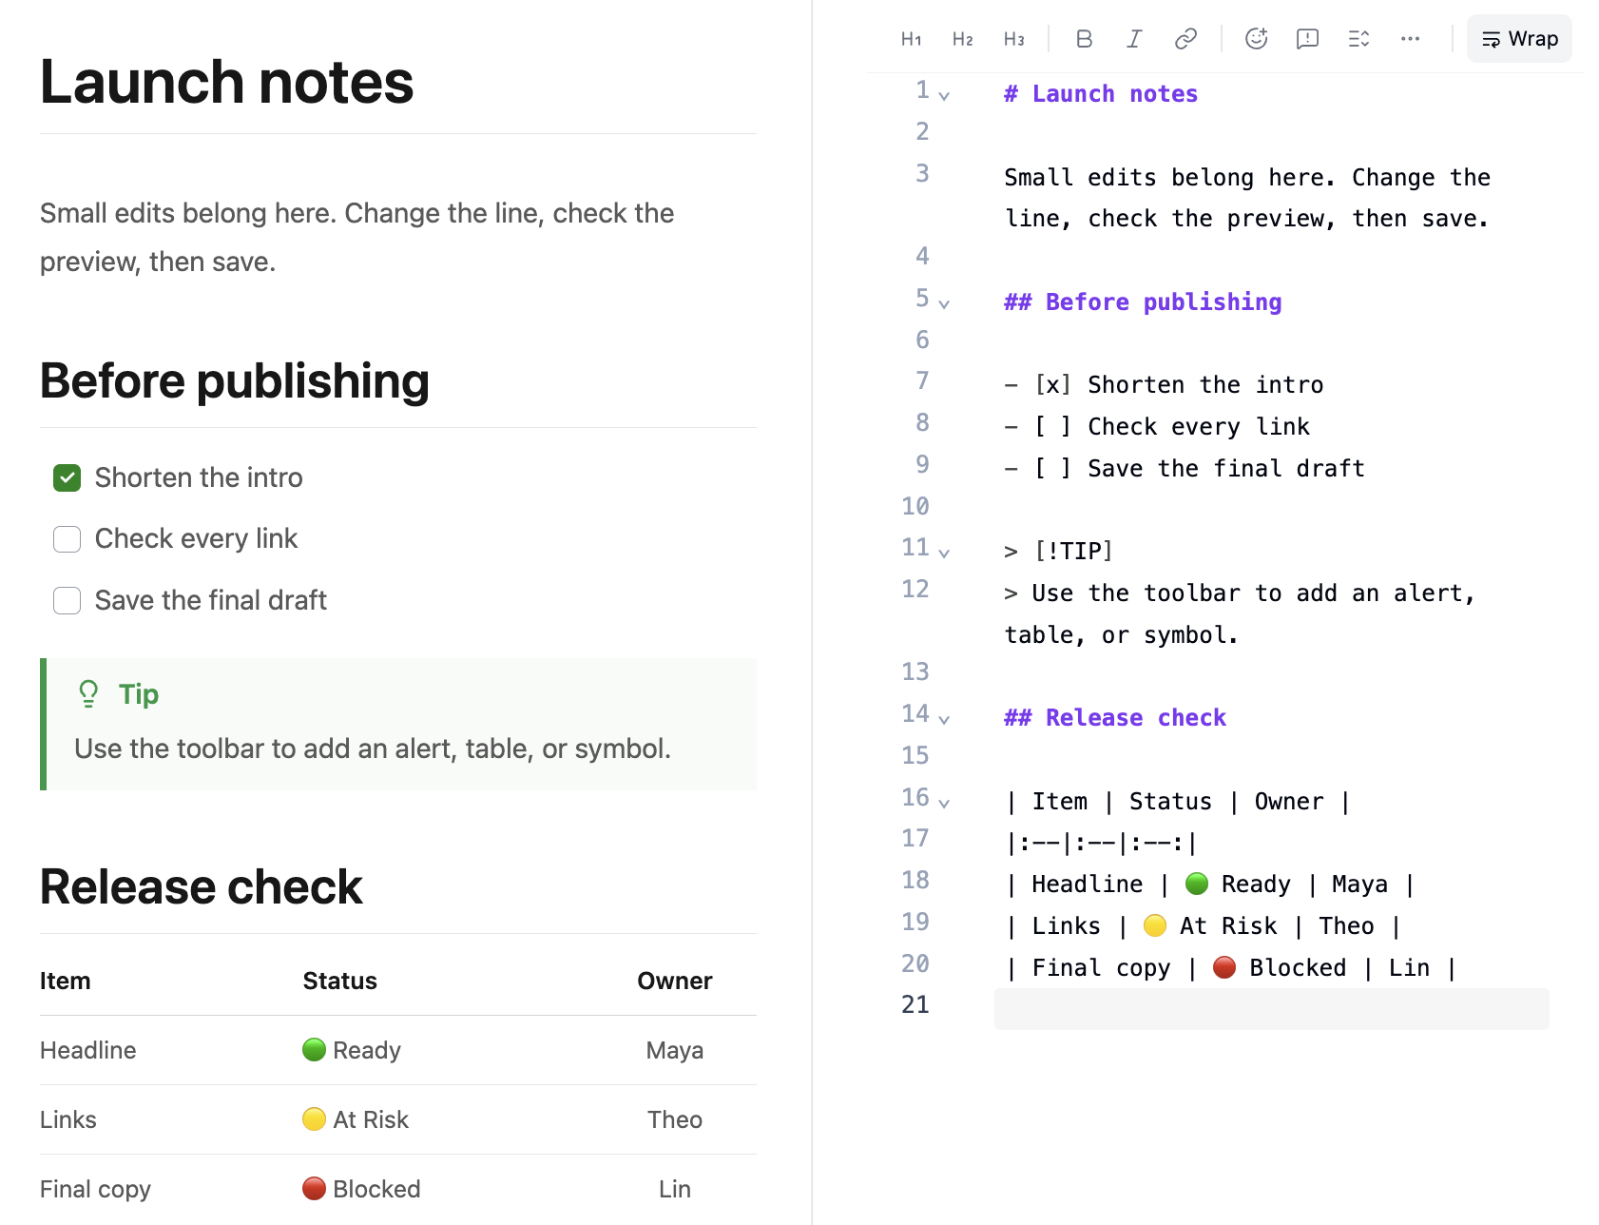This screenshot has height=1225, width=1599.
Task: Collapse the fold arrow at line 11
Action: pos(944,554)
